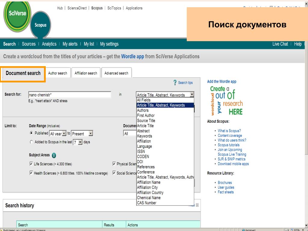Screen dimensions: 308x231
Task: Switch to the Affiliation search tab
Action: coord(86,73)
